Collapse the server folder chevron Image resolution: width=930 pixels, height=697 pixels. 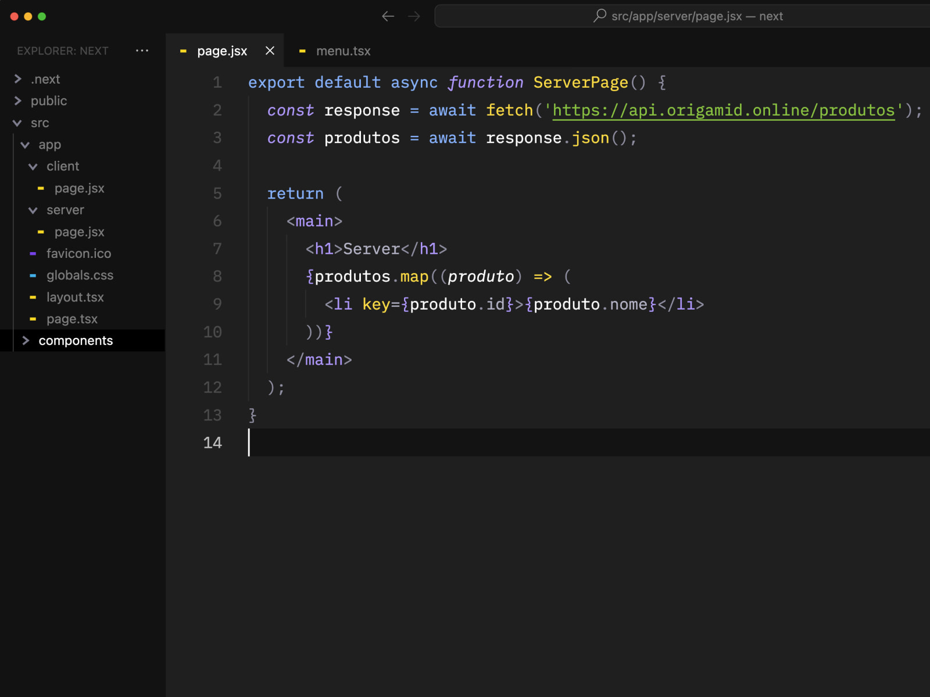click(x=33, y=210)
